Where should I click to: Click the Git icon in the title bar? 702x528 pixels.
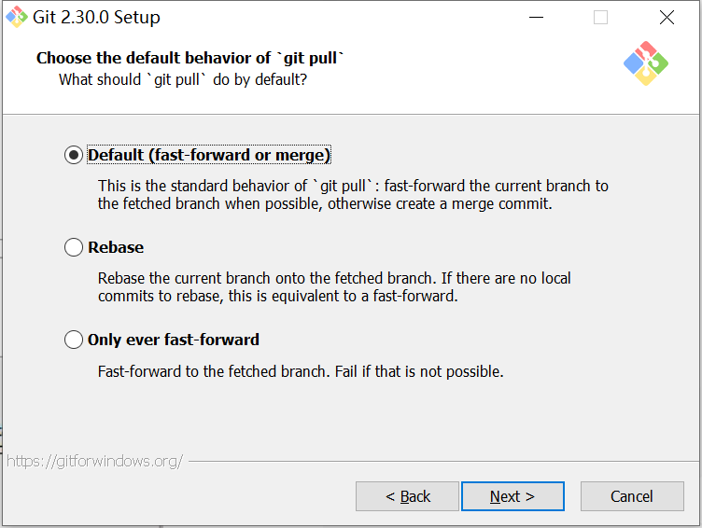(x=16, y=17)
